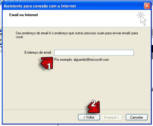Click the red arrow numbered 2
This screenshot has height=126, width=153.
94,107
